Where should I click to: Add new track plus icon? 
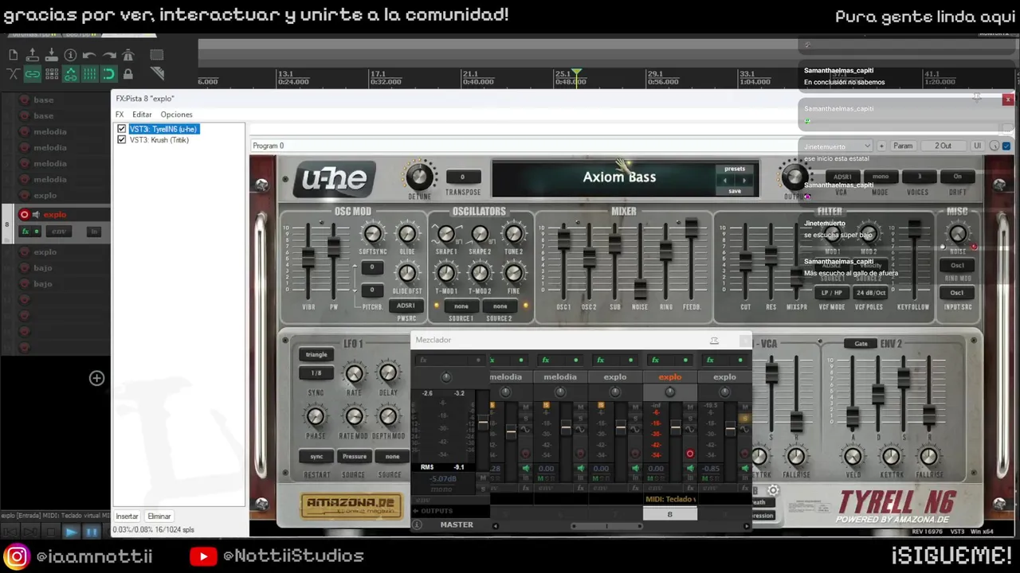pos(96,378)
